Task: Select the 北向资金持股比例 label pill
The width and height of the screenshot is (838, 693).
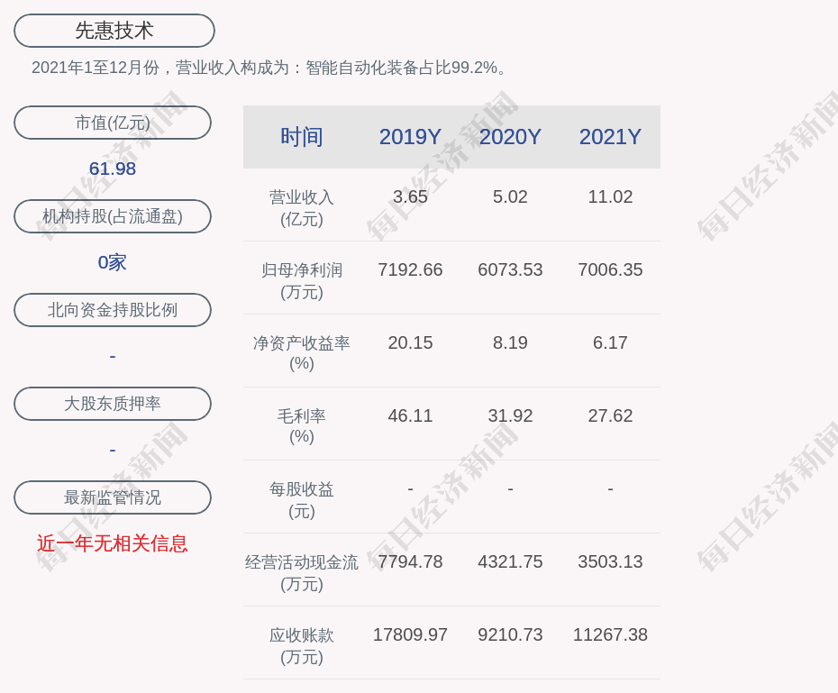Action: (x=113, y=310)
